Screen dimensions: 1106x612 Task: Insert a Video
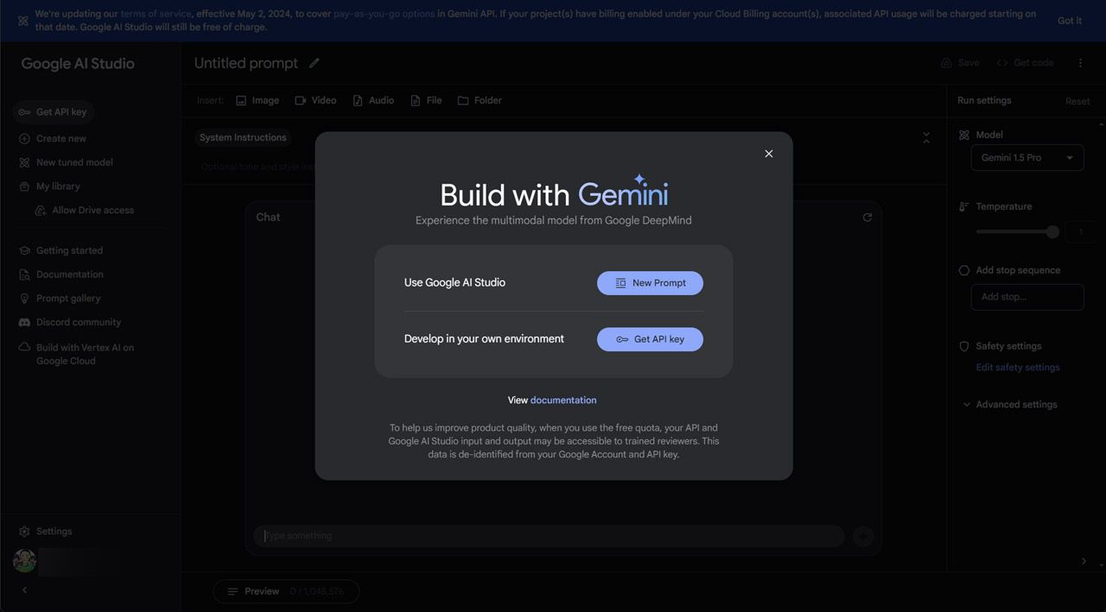click(x=315, y=101)
